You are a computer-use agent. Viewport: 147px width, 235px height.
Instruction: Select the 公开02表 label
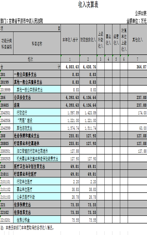click(141, 13)
